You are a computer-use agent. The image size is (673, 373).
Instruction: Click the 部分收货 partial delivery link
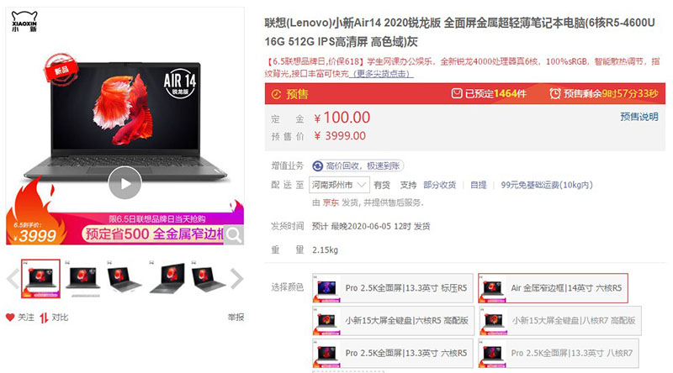point(439,185)
